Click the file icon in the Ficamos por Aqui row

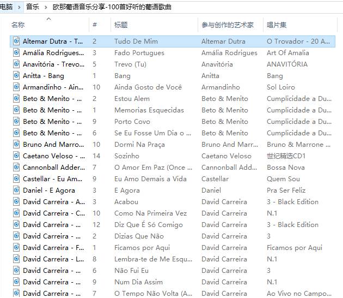tap(16, 247)
